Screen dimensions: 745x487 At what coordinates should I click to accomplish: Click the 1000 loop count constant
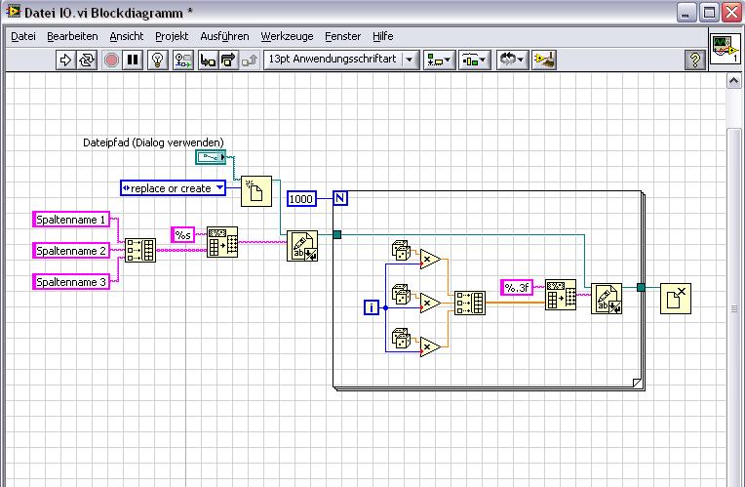(301, 199)
